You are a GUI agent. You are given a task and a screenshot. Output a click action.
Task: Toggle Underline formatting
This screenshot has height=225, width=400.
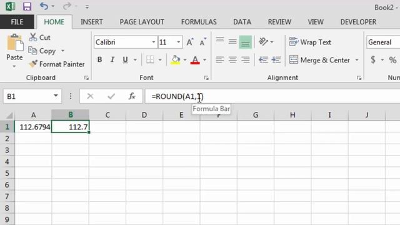click(x=125, y=60)
